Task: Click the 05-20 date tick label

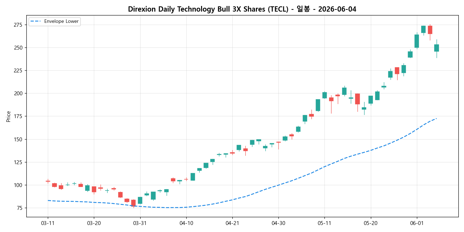Action: (x=370, y=223)
